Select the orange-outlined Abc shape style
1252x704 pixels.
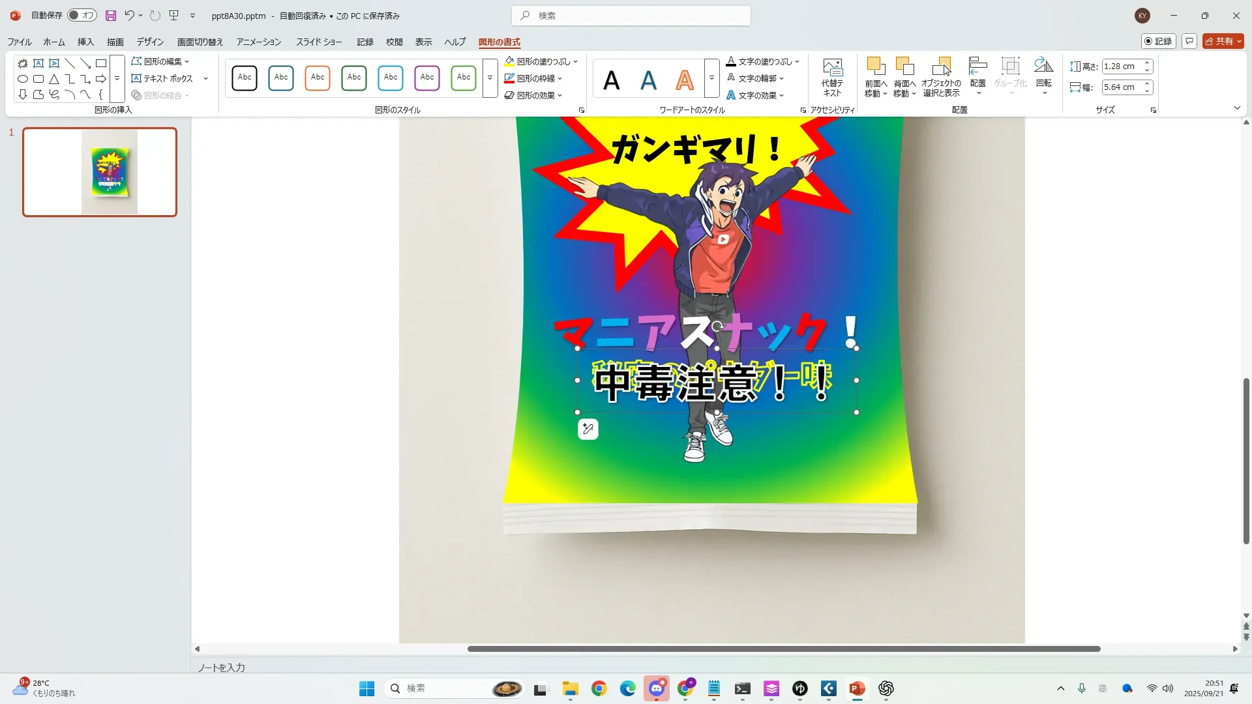tap(317, 78)
